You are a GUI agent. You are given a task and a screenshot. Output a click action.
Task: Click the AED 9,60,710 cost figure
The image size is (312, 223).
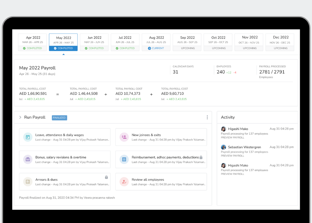point(173,93)
